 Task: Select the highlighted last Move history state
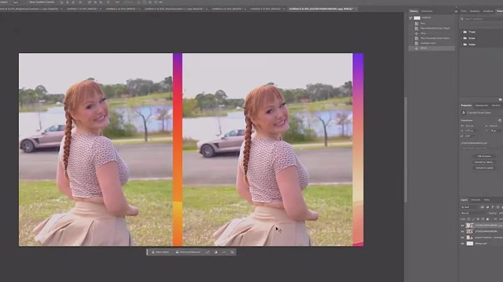[x=431, y=48]
